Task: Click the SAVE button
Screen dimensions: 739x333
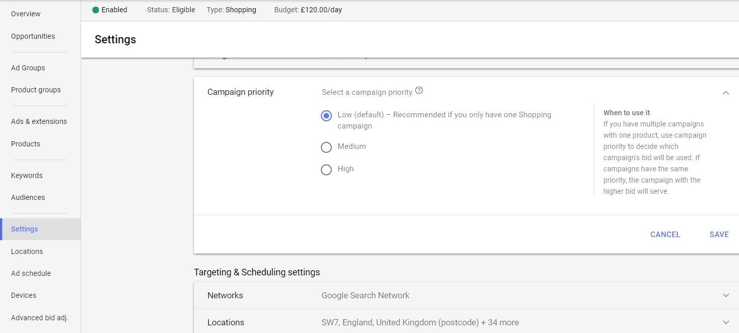Action: (x=719, y=234)
